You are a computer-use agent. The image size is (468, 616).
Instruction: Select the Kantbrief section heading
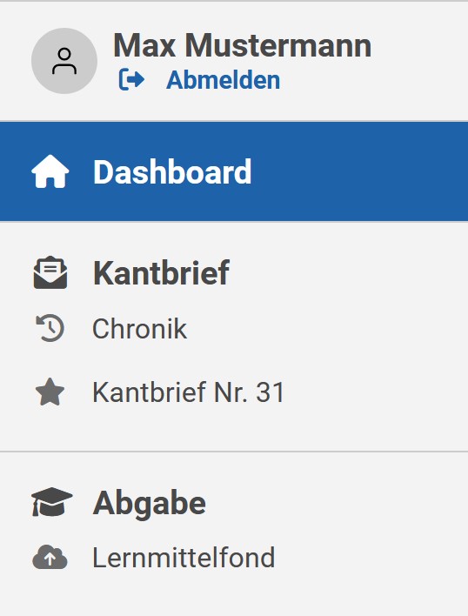coord(162,273)
